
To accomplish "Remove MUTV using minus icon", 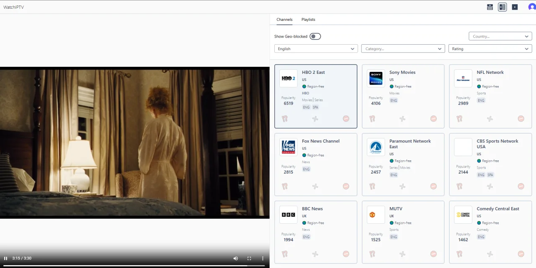I will click(433, 254).
